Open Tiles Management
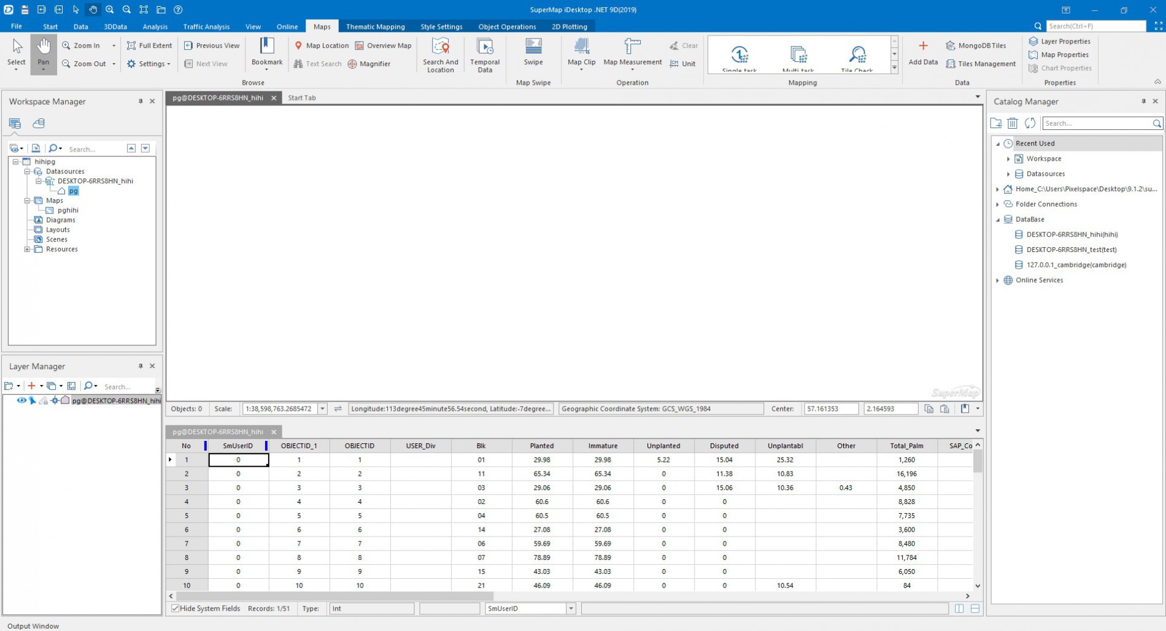The image size is (1166, 631). 981,64
